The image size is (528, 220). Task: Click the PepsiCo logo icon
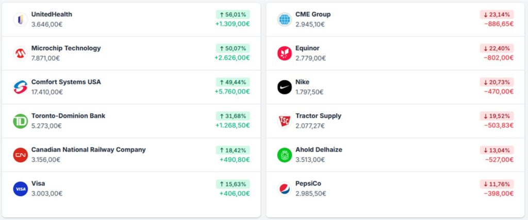click(x=285, y=189)
